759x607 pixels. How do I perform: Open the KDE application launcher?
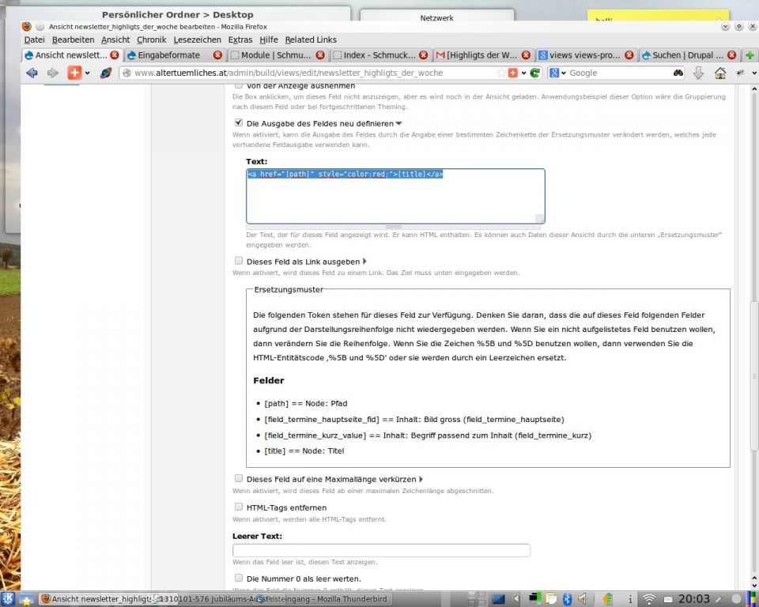click(8, 599)
